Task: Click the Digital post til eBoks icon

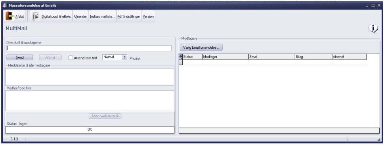Action: coord(36,16)
